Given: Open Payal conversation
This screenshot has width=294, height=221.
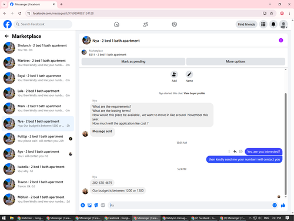Looking at the screenshot, I should tap(38, 78).
